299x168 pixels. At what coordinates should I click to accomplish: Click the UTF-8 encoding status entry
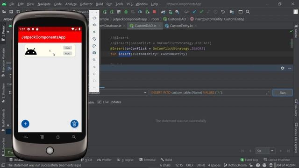[x=200, y=165]
